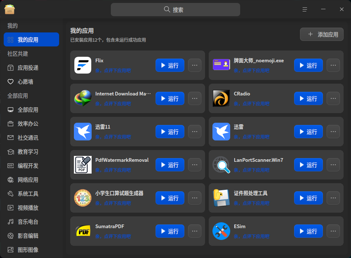This screenshot has height=258, width=351.
Task: Open the 图形图像 category
Action: (x=31, y=250)
